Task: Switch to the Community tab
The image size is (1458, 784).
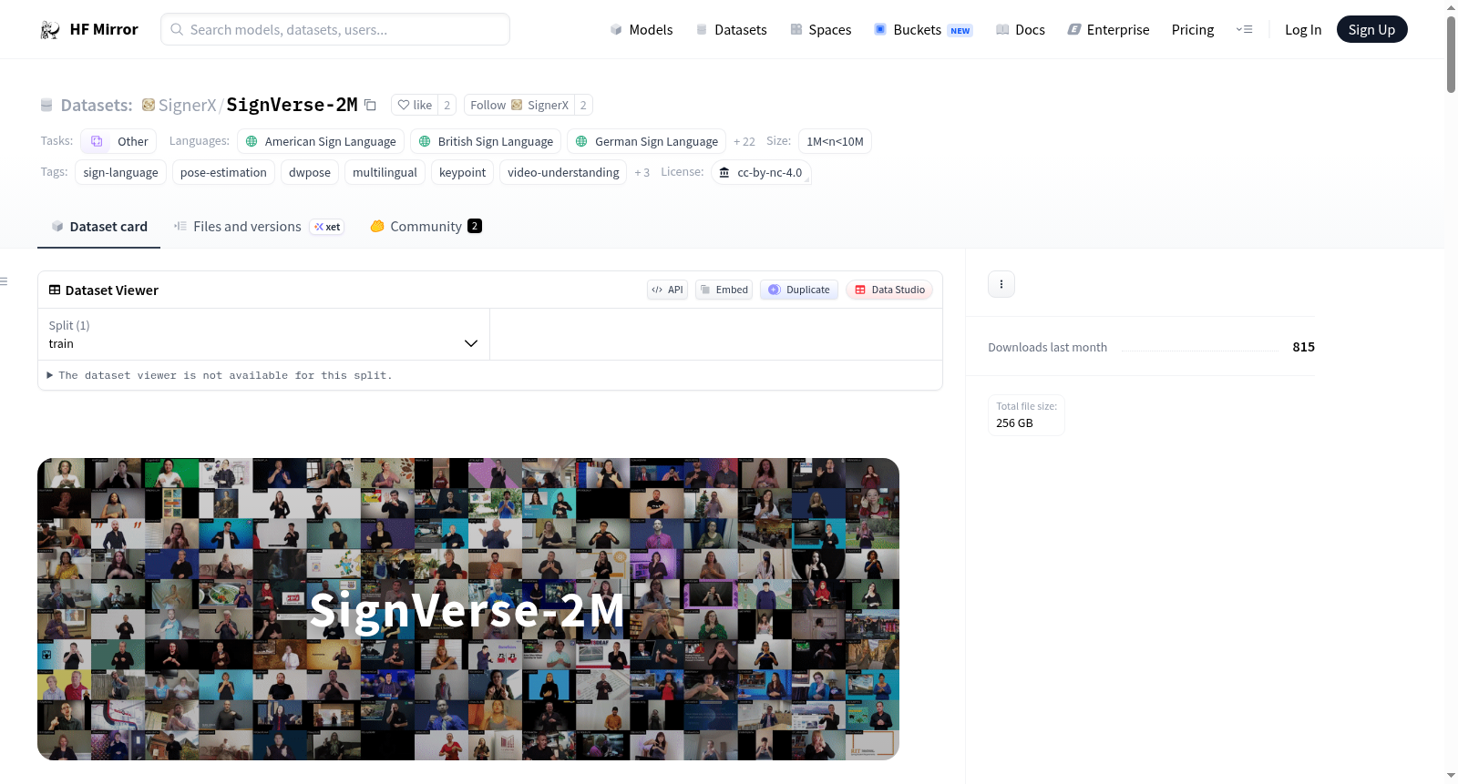Action: [x=426, y=227]
